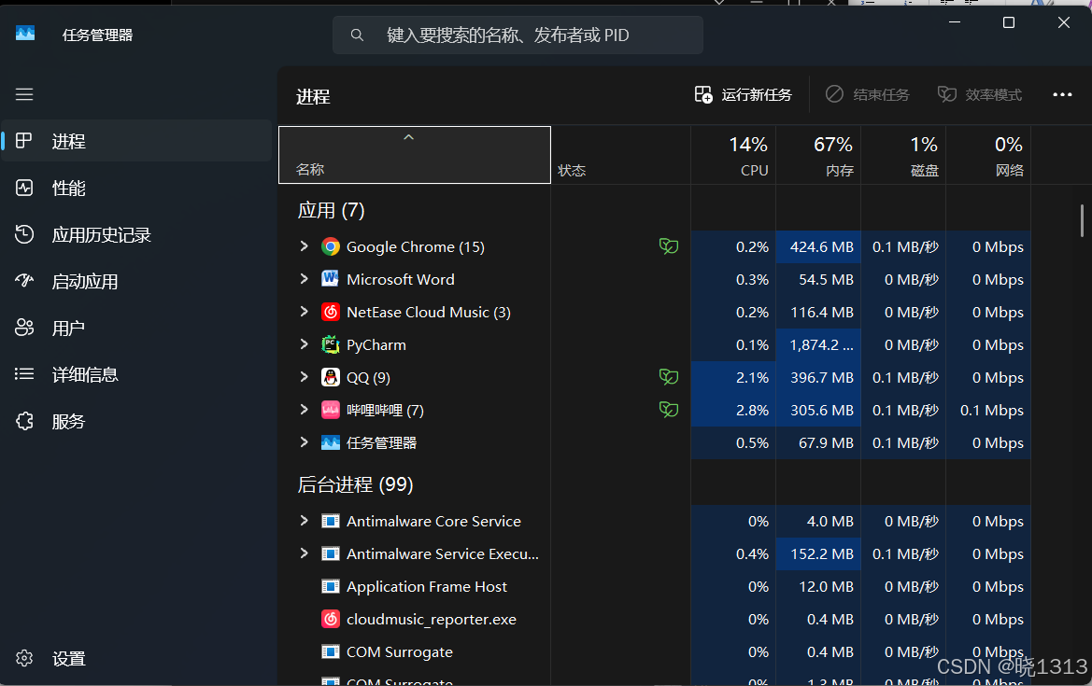Expand NetEase Cloud Music (3) group
Viewport: 1092px width, 686px height.
304,312
